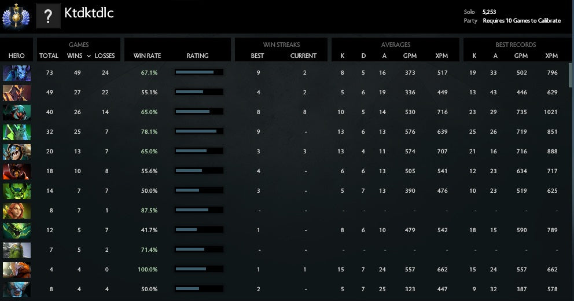Sort by the WIN RATE column header

[x=147, y=56]
